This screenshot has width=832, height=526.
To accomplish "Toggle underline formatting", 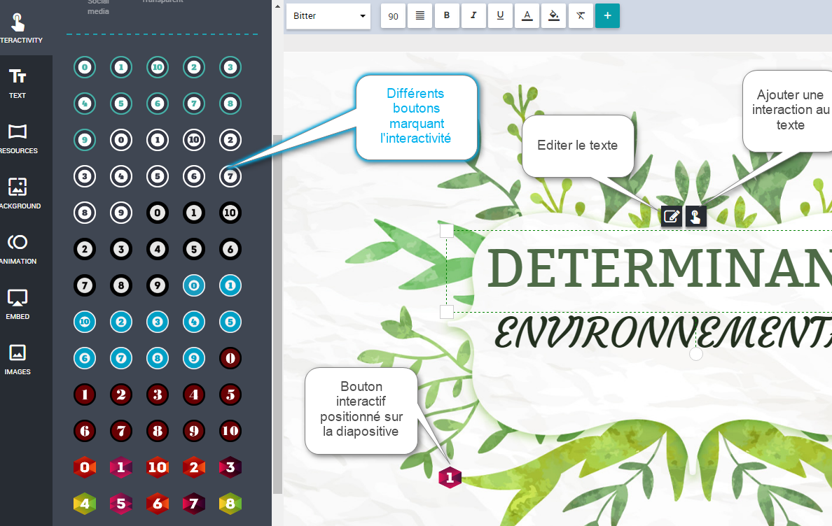I will point(500,15).
